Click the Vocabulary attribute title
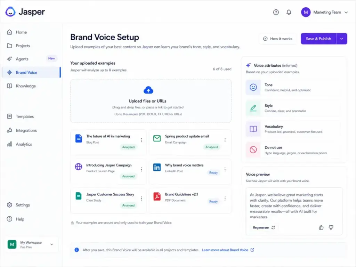The height and width of the screenshot is (267, 356). (274, 127)
